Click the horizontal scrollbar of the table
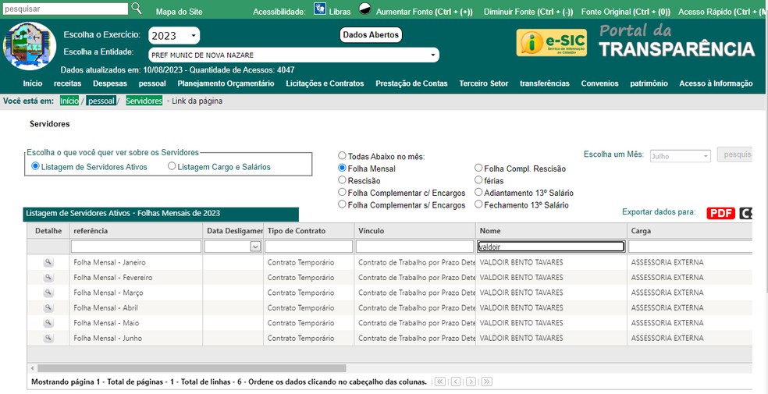The width and height of the screenshot is (768, 394). click(x=191, y=368)
